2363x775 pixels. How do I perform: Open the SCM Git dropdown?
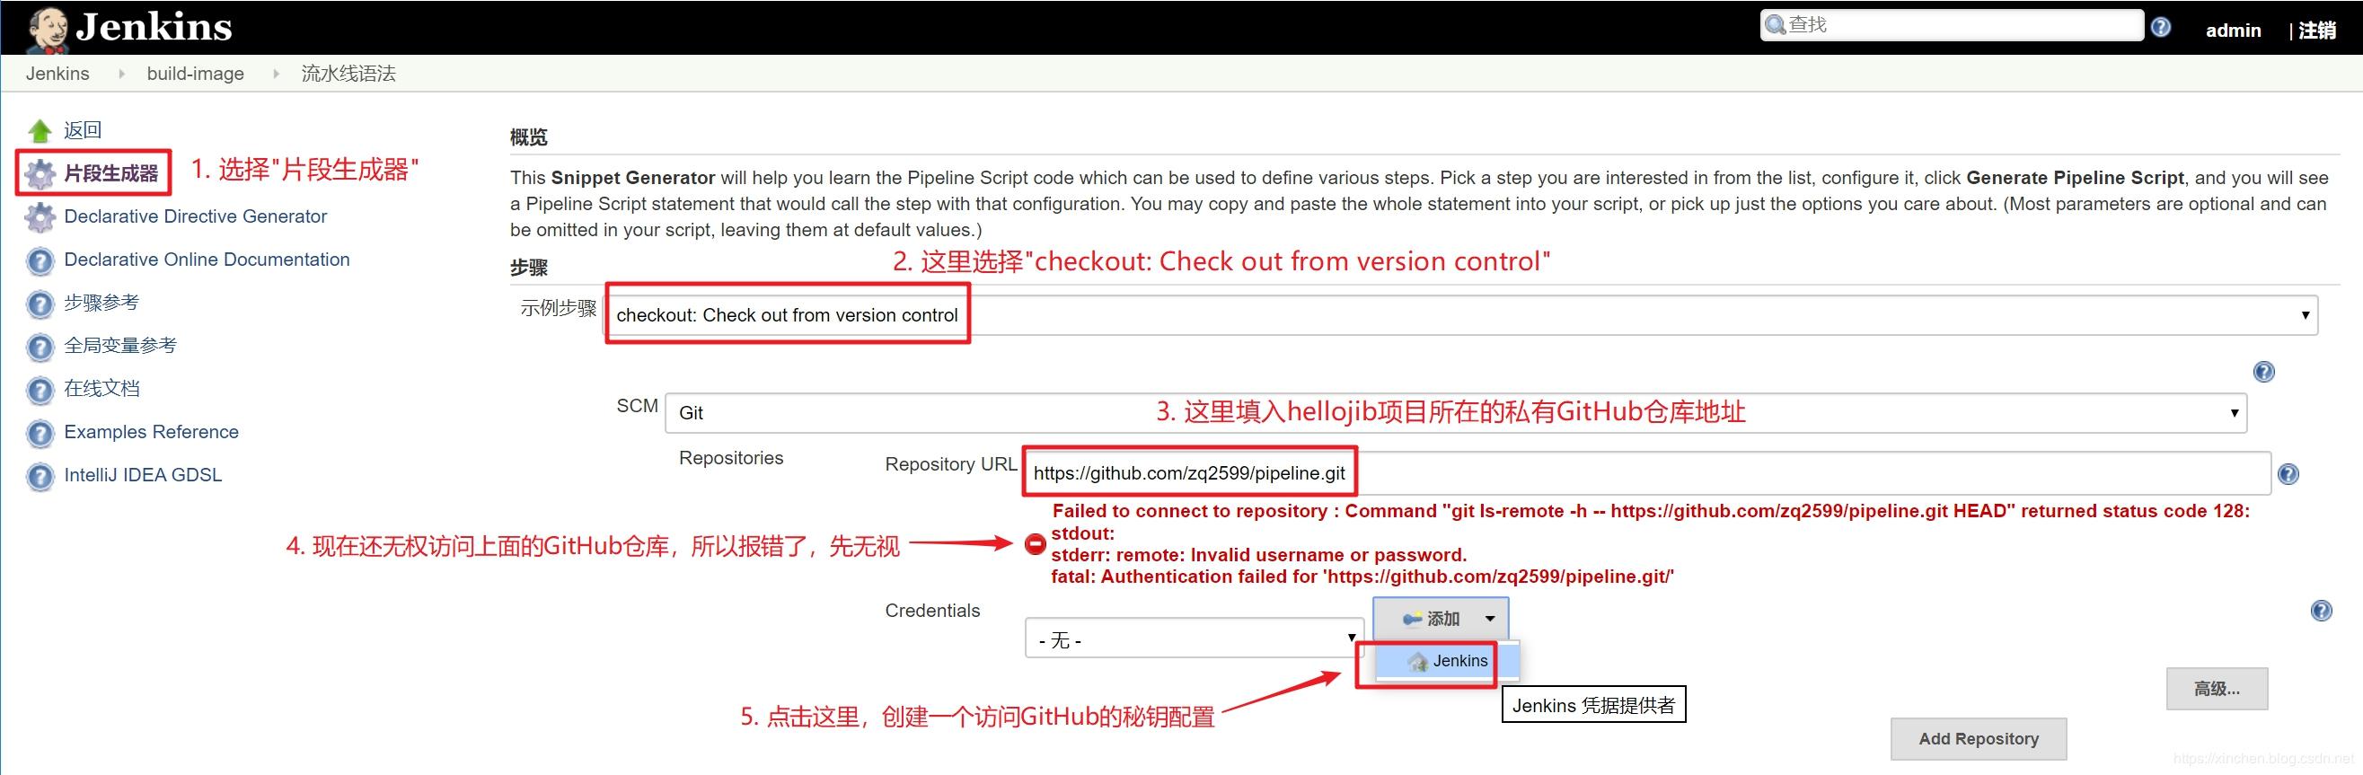pyautogui.click(x=1456, y=413)
